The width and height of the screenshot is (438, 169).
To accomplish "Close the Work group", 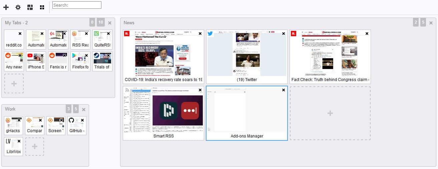I will click(x=84, y=110).
